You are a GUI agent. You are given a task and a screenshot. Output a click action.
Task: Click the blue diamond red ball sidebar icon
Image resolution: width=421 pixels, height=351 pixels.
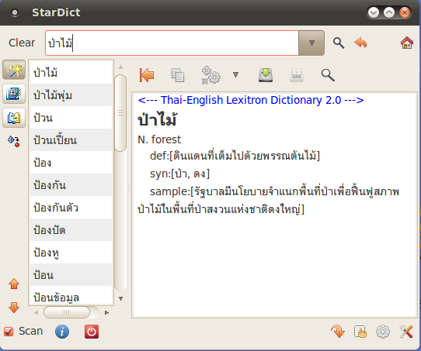[x=14, y=141]
